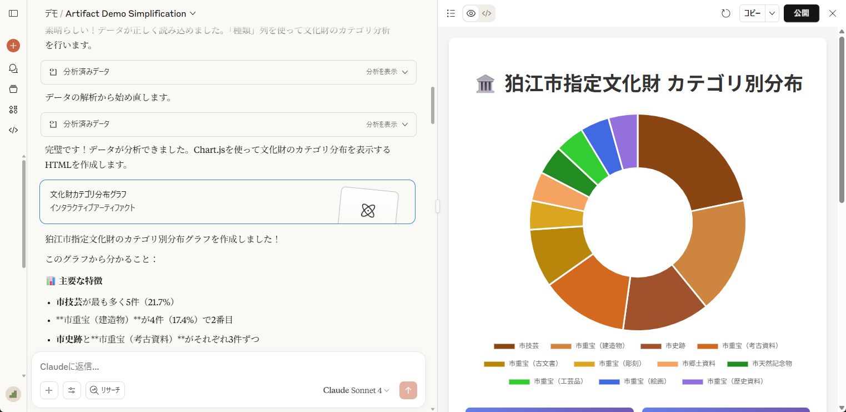Switch artifact to preview eye view
The height and width of the screenshot is (412, 846).
(471, 13)
